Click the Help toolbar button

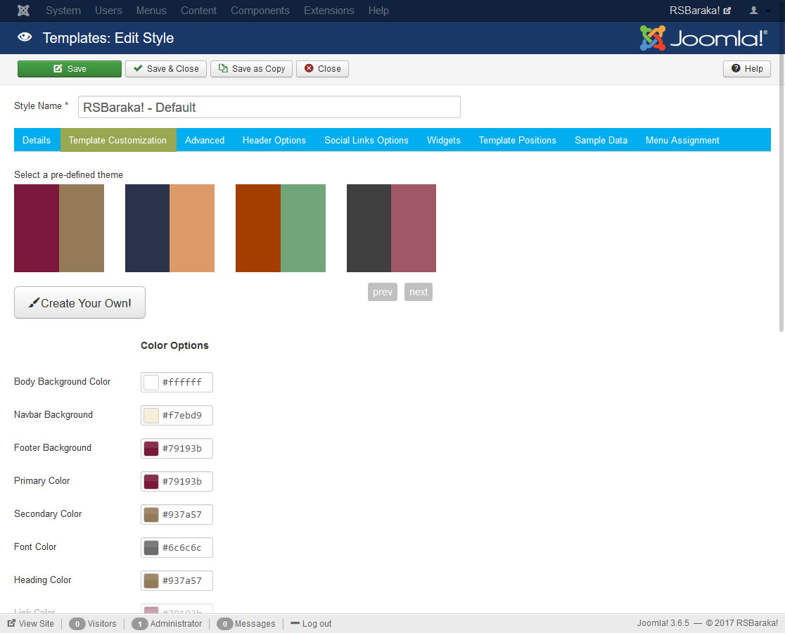(747, 68)
